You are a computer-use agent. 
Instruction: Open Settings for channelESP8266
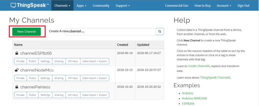pyautogui.click(x=45, y=61)
